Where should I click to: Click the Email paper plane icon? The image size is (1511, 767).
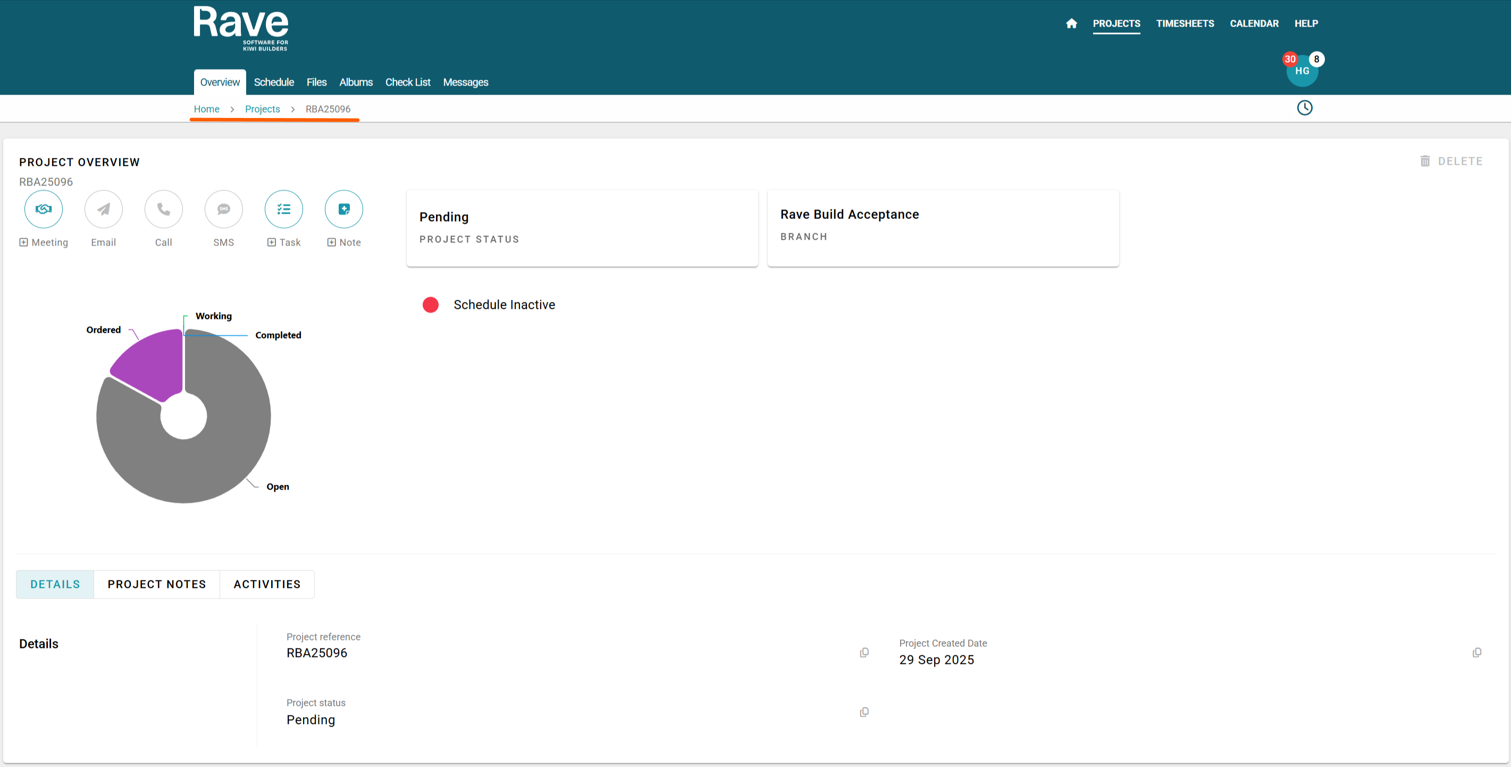click(x=103, y=209)
